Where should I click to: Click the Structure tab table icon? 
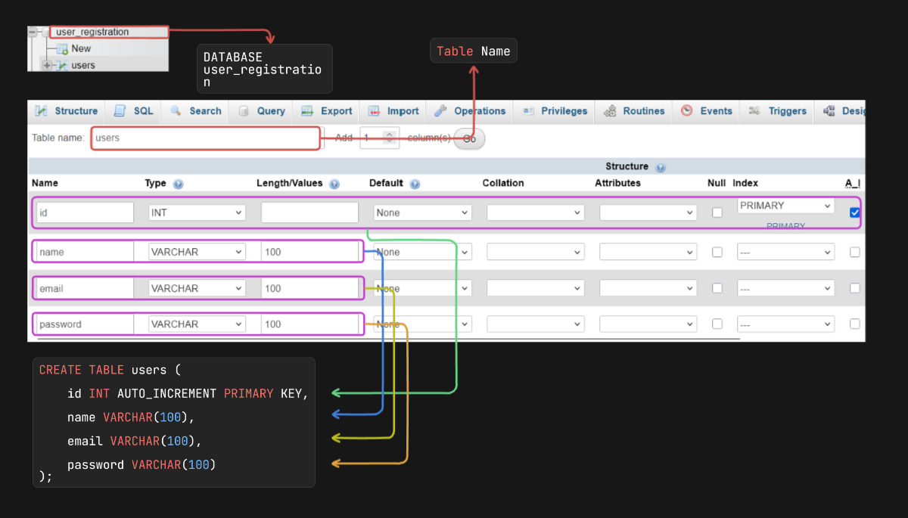coord(41,111)
